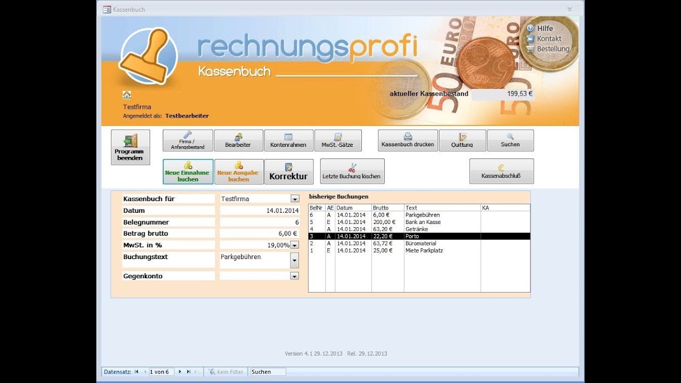Expand the Kassenbuch für Testfirma dropdown
The image size is (681, 383).
(294, 199)
